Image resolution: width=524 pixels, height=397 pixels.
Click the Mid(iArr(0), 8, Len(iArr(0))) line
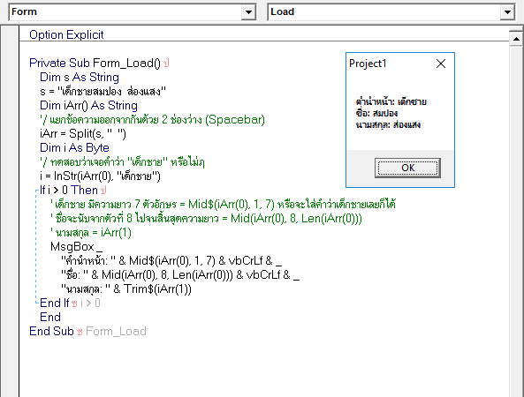pos(180,275)
